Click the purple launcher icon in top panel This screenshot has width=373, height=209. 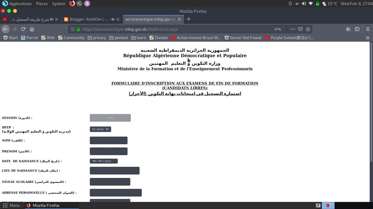(x=87, y=3)
